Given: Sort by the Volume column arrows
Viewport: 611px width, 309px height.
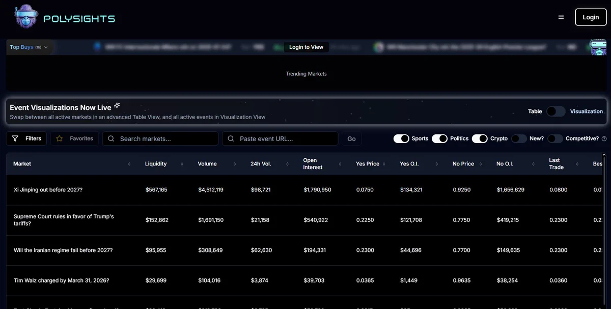Looking at the screenshot, I should (x=235, y=164).
